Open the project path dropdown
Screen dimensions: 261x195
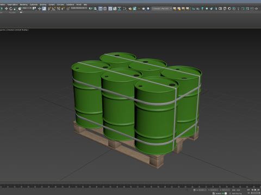pos(161,9)
